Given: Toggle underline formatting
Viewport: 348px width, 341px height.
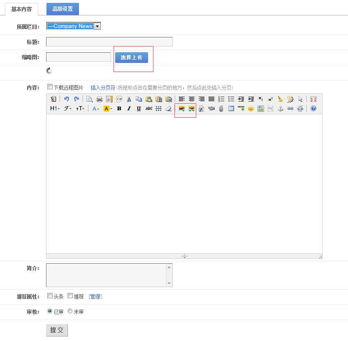Looking at the screenshot, I should (139, 109).
